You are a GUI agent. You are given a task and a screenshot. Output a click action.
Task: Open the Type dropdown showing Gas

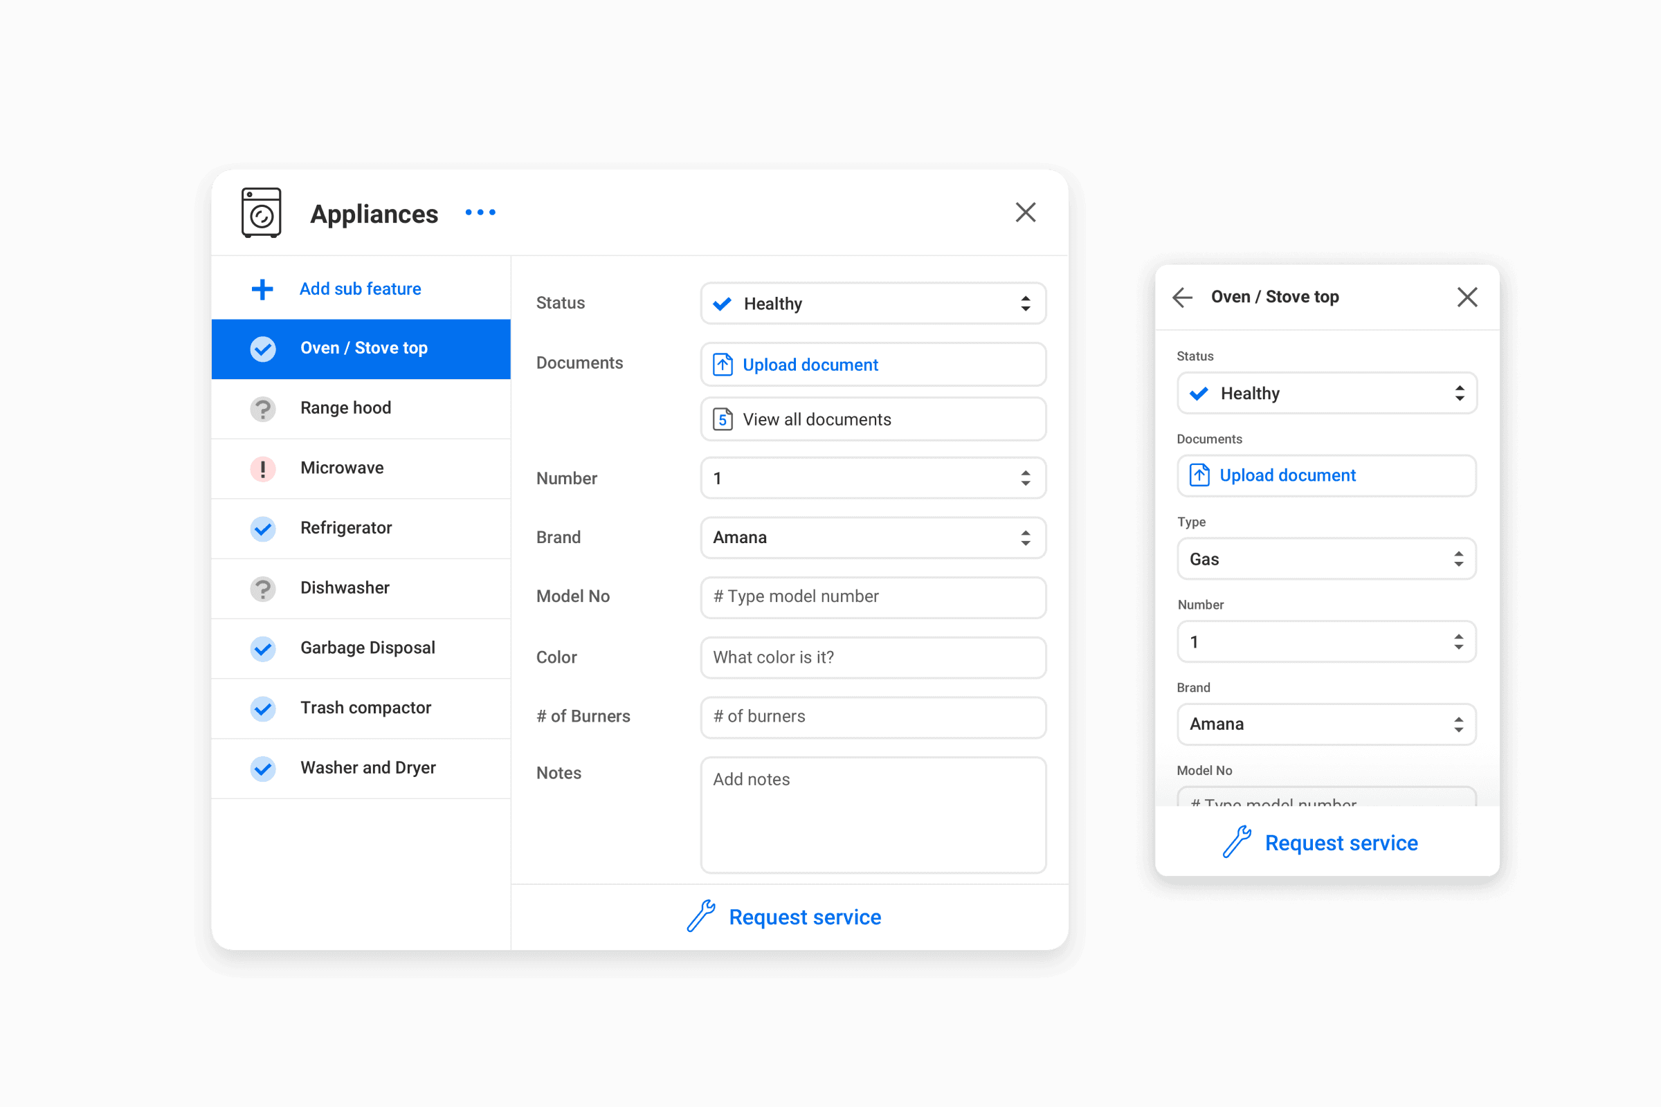[x=1326, y=559]
